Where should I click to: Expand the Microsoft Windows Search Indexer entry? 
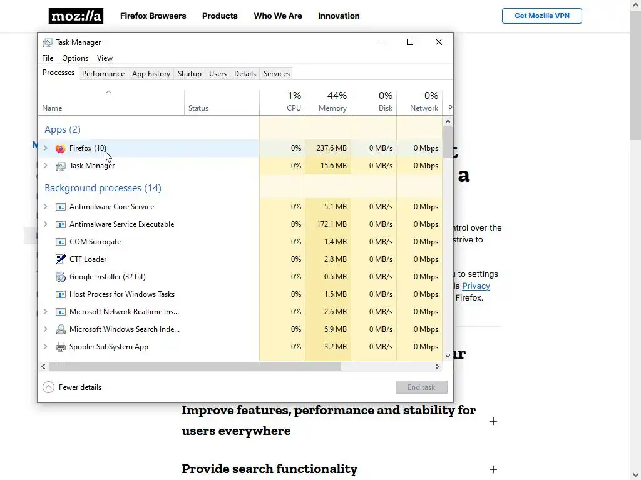[45, 329]
